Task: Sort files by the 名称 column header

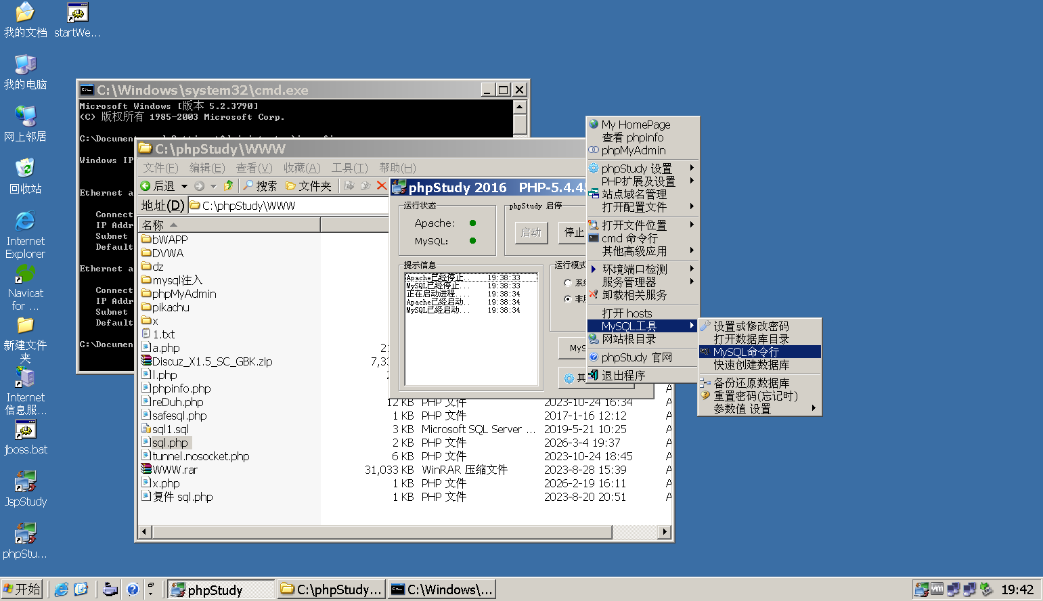Action: (x=229, y=225)
